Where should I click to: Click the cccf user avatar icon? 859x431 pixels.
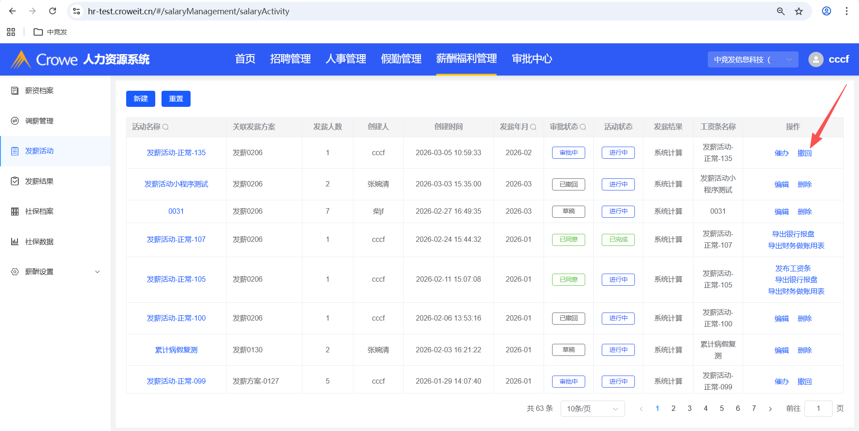pyautogui.click(x=816, y=59)
